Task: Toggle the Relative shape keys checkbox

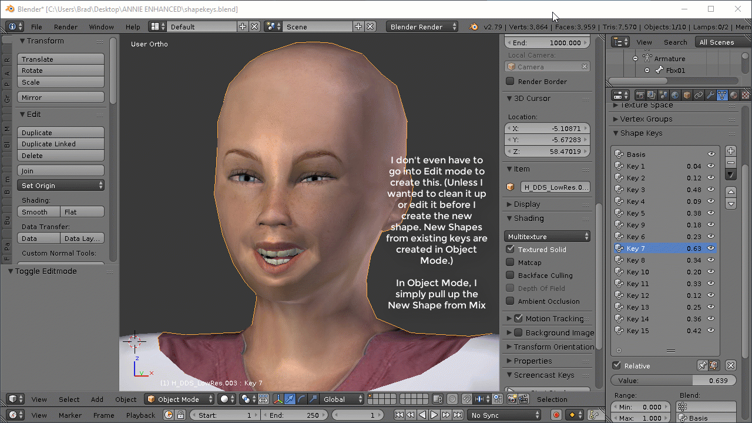Action: tap(617, 366)
